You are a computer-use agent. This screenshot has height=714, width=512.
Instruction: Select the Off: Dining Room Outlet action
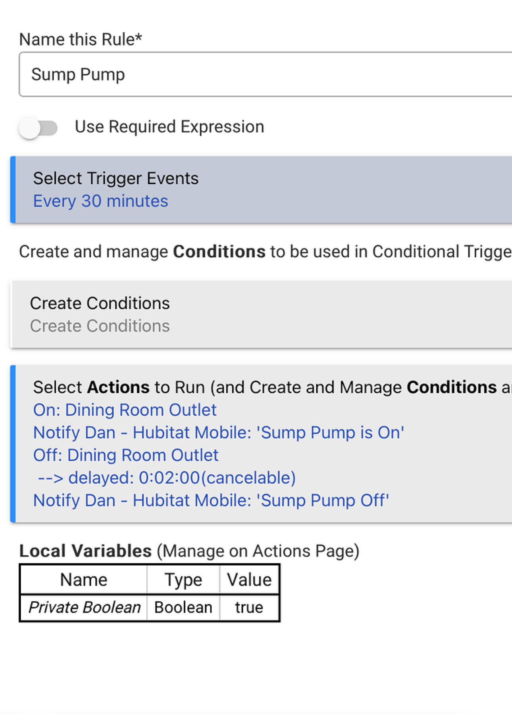pos(125,455)
